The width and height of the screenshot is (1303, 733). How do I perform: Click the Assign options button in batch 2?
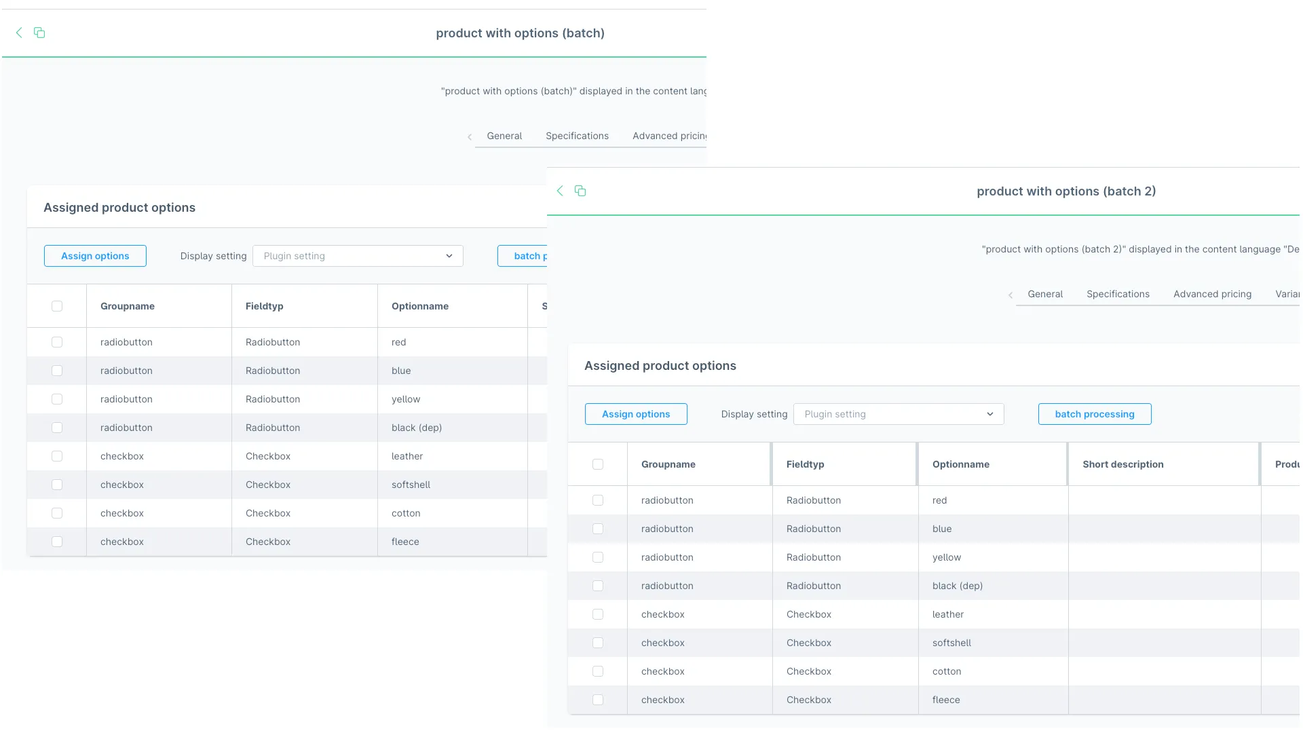[x=635, y=414]
